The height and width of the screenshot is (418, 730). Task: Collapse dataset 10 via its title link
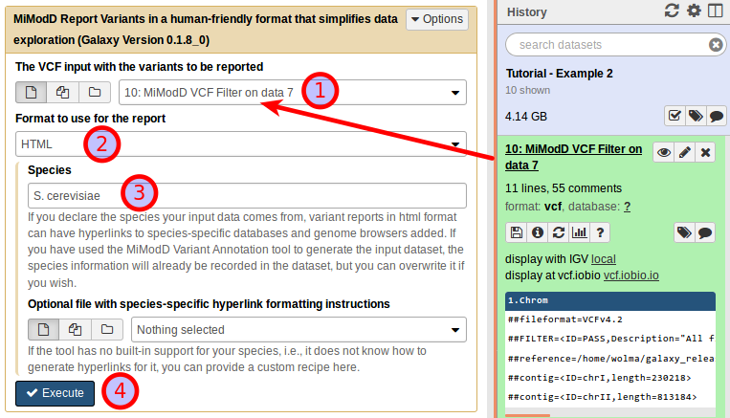[x=573, y=157]
